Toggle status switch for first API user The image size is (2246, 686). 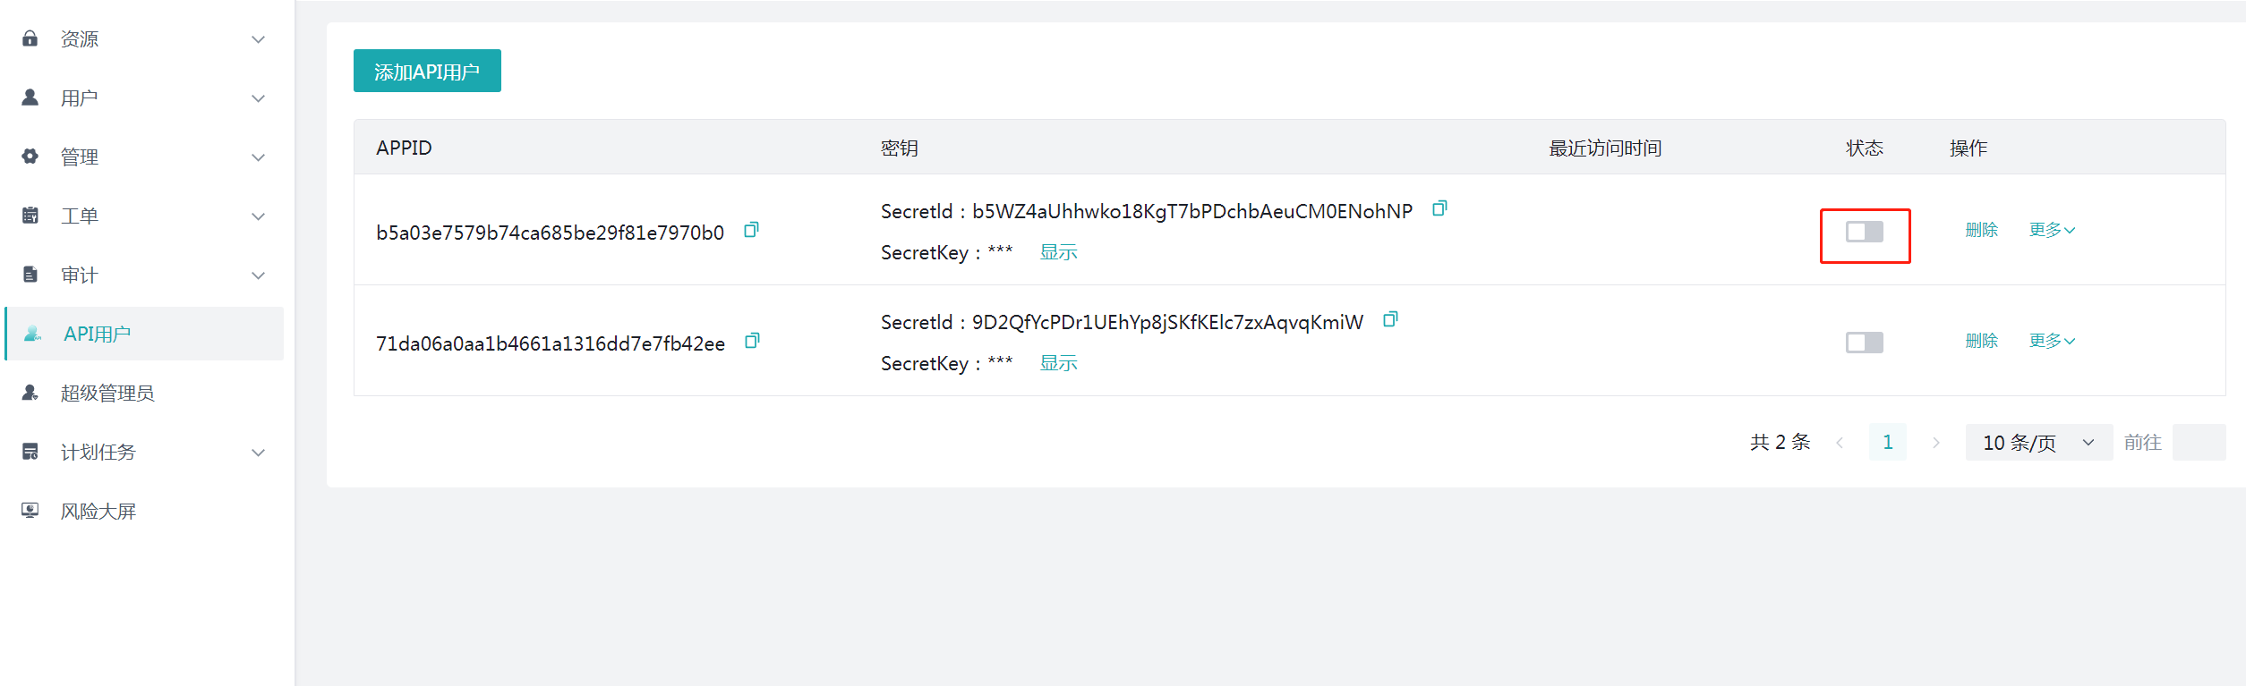(x=1864, y=233)
